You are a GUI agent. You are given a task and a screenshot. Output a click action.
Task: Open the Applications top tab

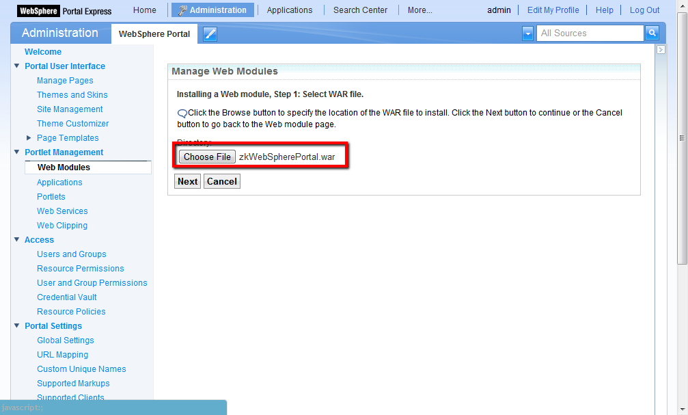click(x=290, y=10)
